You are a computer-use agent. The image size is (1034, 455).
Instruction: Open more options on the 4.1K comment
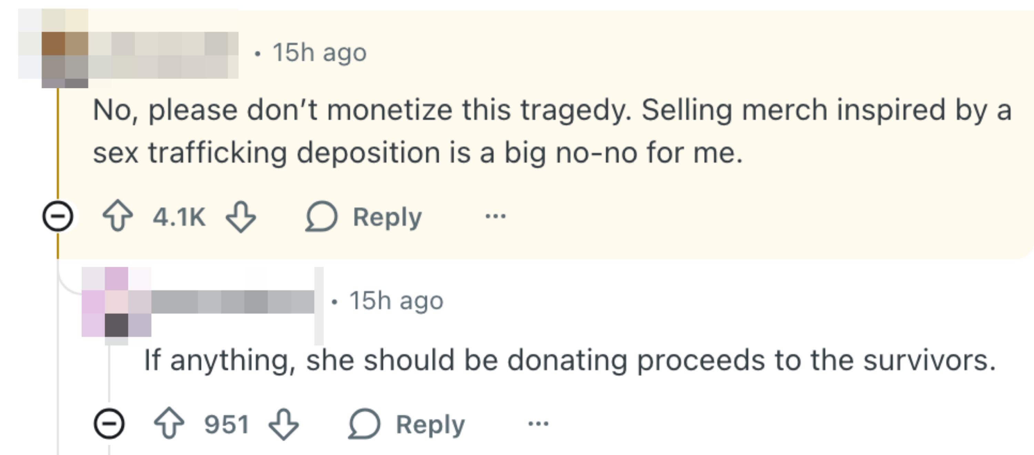click(495, 216)
